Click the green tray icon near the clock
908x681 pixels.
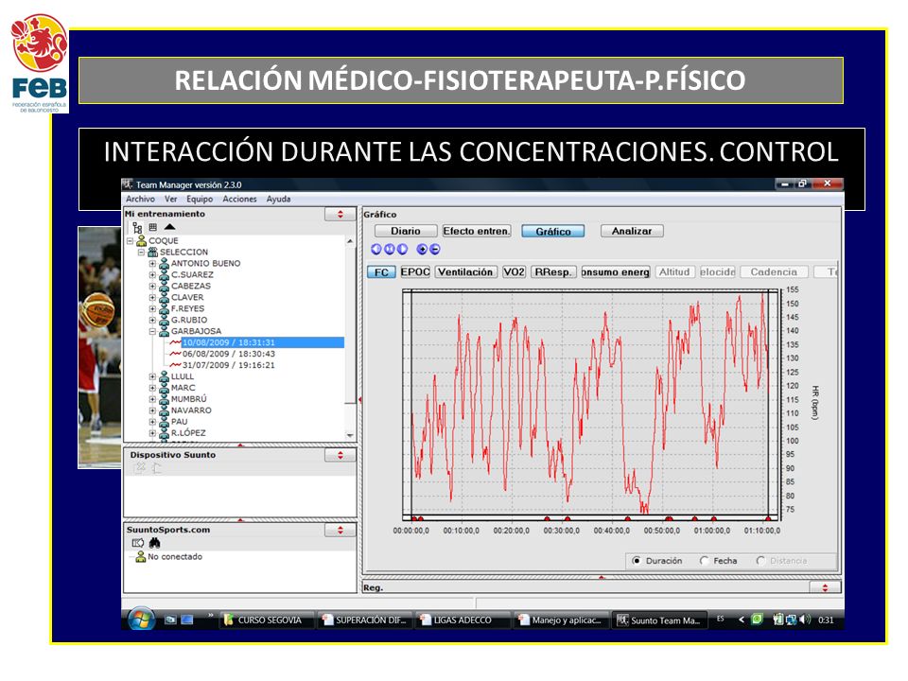coord(757,619)
